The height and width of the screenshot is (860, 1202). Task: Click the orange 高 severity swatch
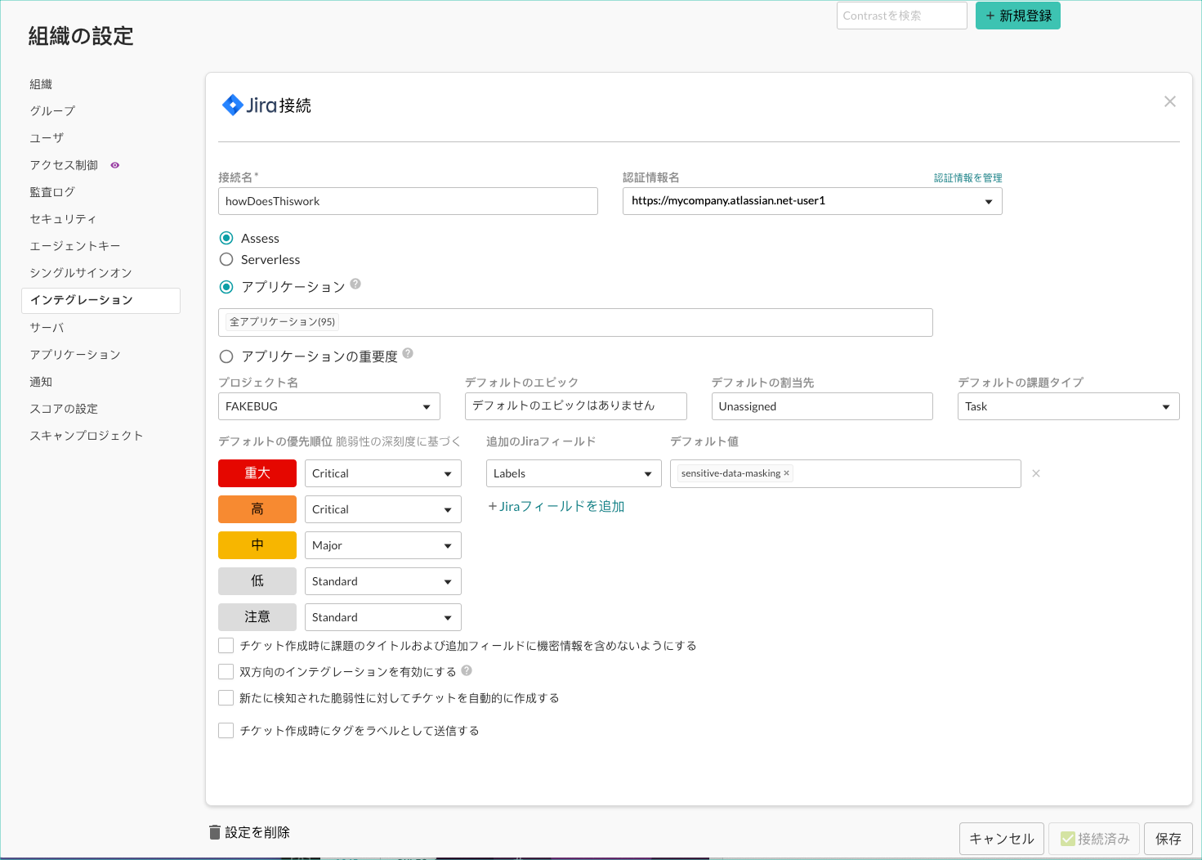(x=257, y=509)
